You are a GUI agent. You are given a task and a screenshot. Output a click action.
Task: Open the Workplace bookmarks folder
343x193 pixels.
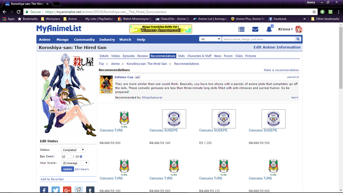click(x=51, y=19)
